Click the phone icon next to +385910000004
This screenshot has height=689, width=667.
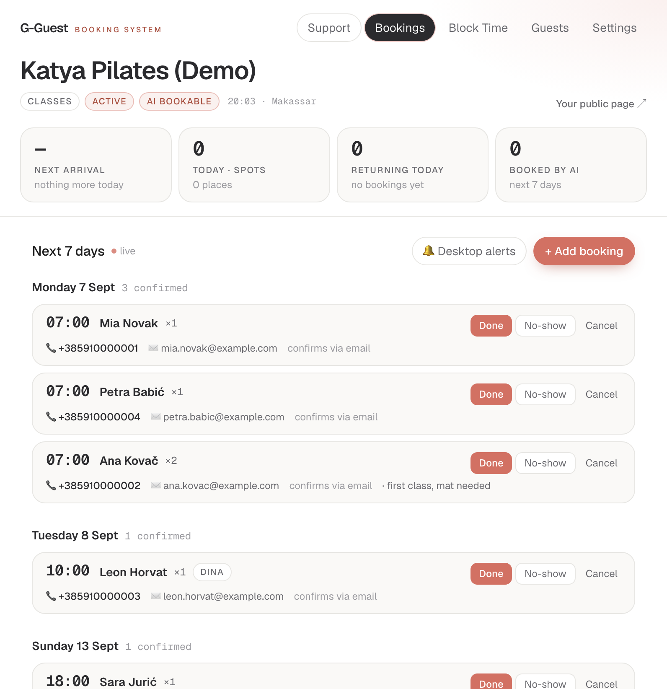click(51, 417)
